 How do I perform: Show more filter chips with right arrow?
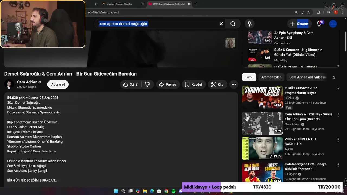(334, 77)
